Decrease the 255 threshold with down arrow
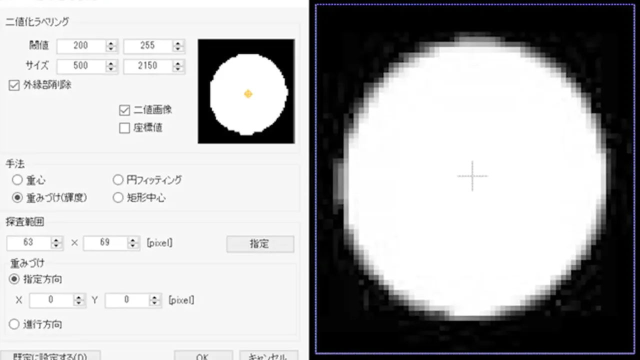 tap(178, 49)
